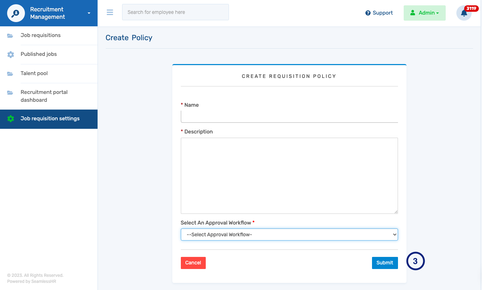Select the Talent pool folder icon
This screenshot has width=482, height=290.
[x=10, y=73]
